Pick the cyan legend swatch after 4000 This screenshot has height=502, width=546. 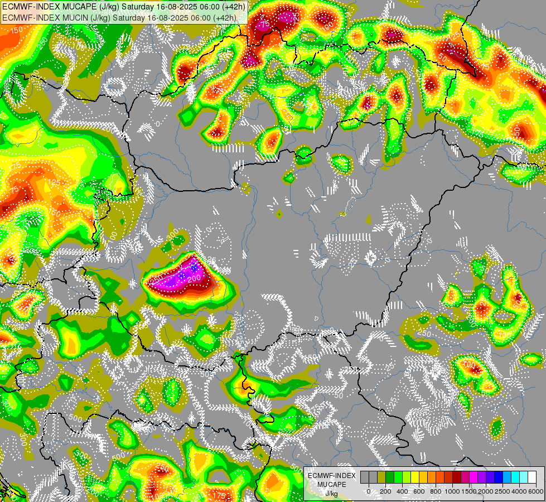click(524, 477)
